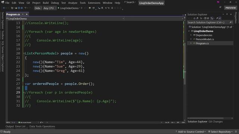Image resolution: width=239 pixels, height=134 pixels.
Task: Open SQL Server Object Explorer side tab
Action: click(x=3, y=56)
